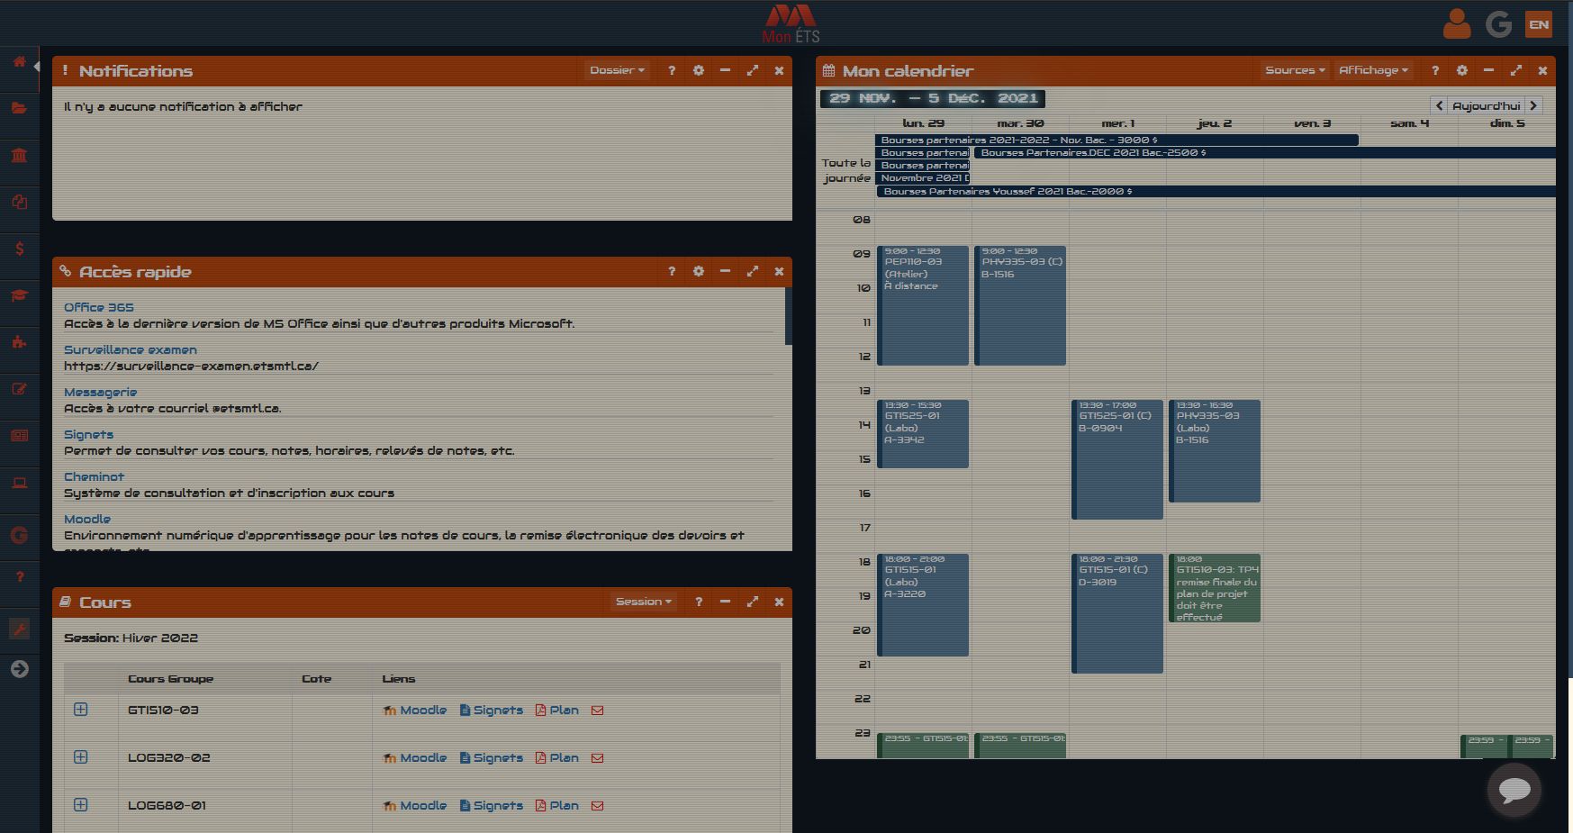Expand the LOG680-01 course row
The height and width of the screenshot is (833, 1573).
(81, 805)
